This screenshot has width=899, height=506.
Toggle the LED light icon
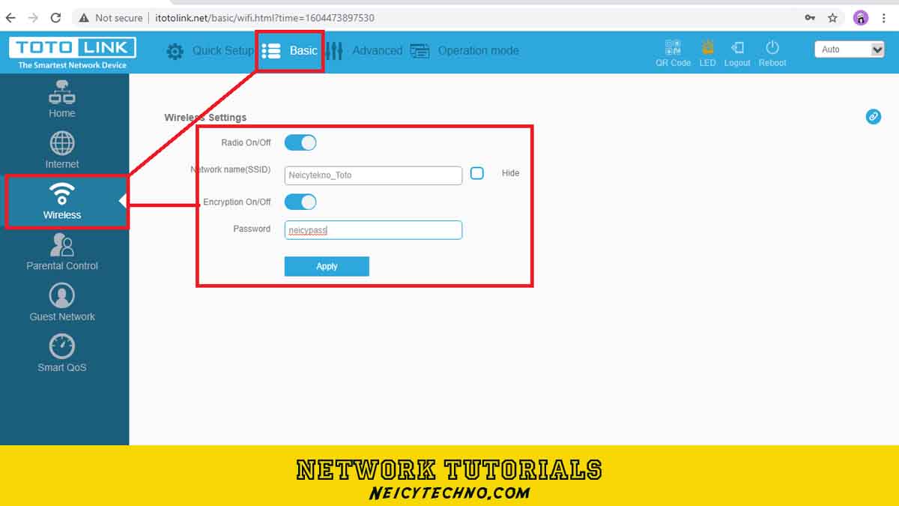point(708,47)
